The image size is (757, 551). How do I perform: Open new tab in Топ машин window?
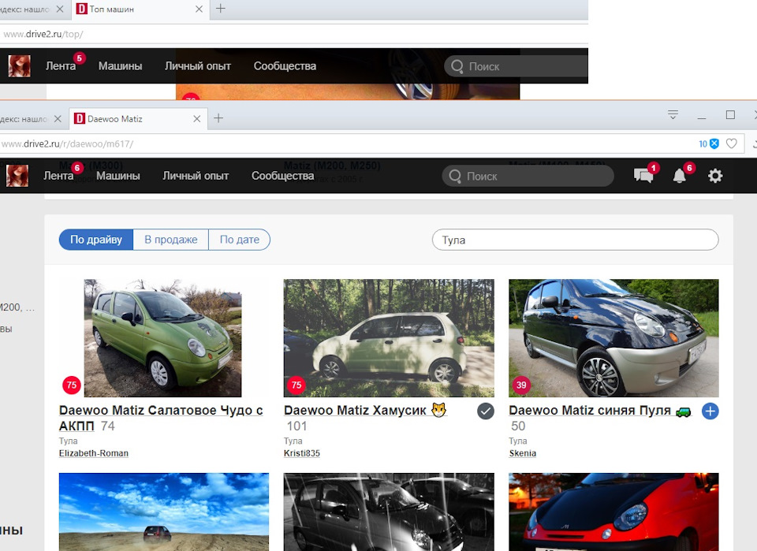[220, 9]
